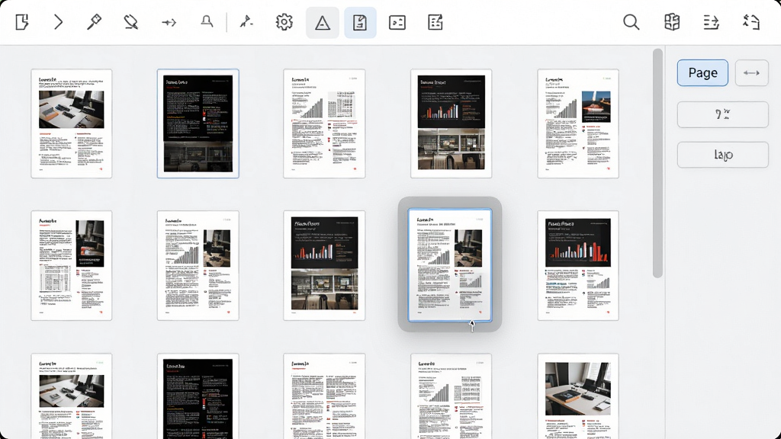781x439 pixels.
Task: Select the bottom-row thumbnail with large office photo
Action: pyautogui.click(x=578, y=396)
